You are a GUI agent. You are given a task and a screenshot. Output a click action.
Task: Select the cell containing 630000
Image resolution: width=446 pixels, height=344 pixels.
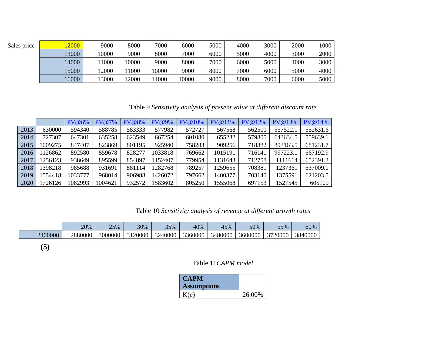pos(50,130)
